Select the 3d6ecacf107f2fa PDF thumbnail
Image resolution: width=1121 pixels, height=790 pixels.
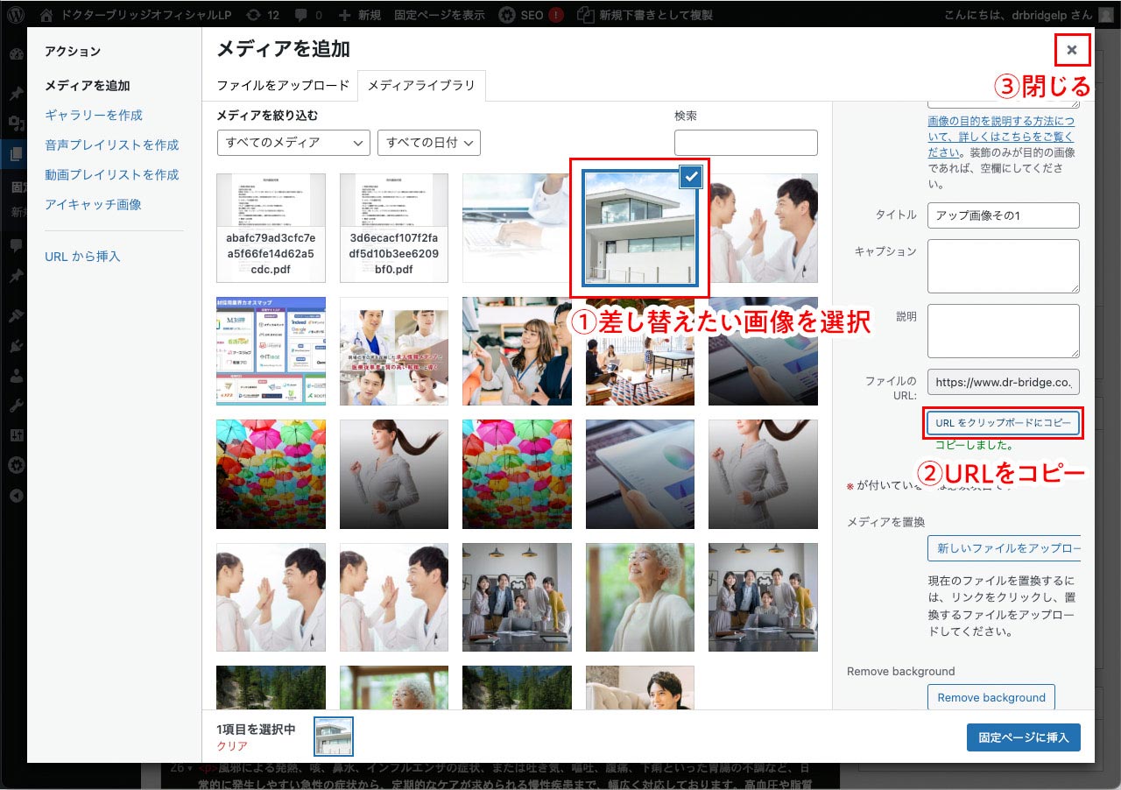pyautogui.click(x=394, y=228)
